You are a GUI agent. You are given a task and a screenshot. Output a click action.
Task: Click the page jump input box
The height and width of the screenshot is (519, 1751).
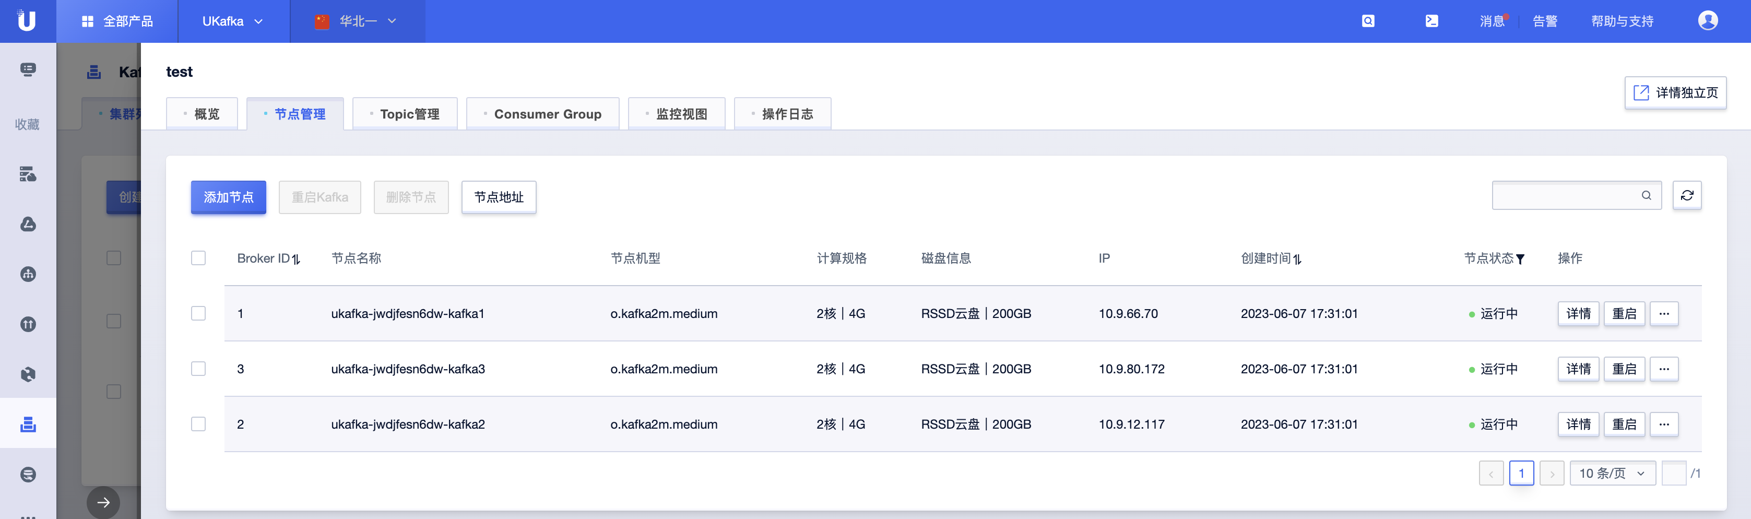pyautogui.click(x=1674, y=474)
